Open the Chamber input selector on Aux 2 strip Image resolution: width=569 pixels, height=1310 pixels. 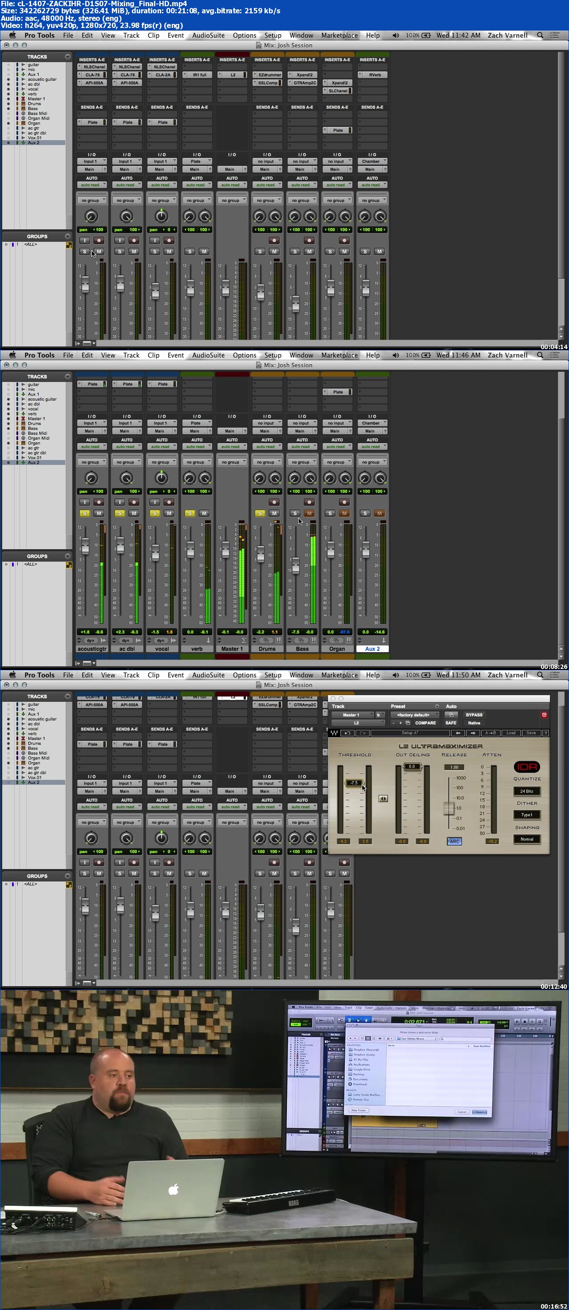pos(372,423)
